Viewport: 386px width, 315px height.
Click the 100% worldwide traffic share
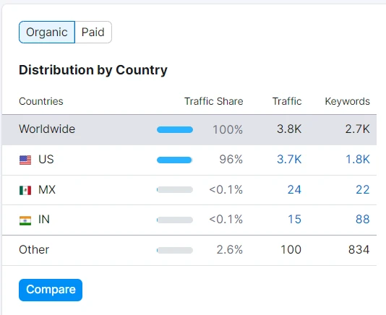(228, 129)
